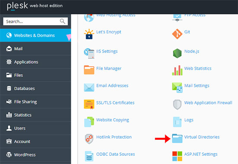The height and width of the screenshot is (164, 238).
Task: Click the Website Copying icon
Action: [x=89, y=122]
